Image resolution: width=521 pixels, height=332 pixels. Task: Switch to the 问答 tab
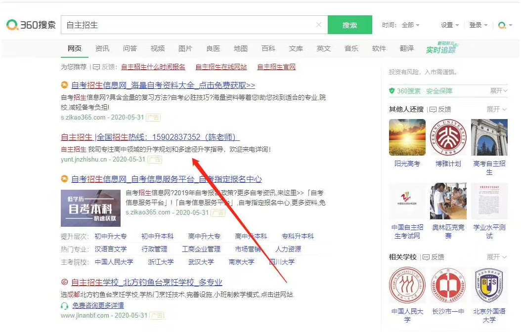130,48
